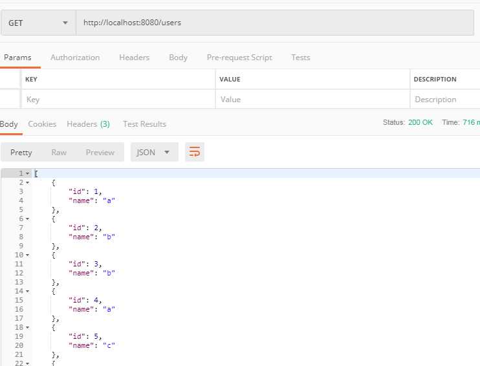Open the request Headers tab
The image size is (480, 366).
coord(135,58)
